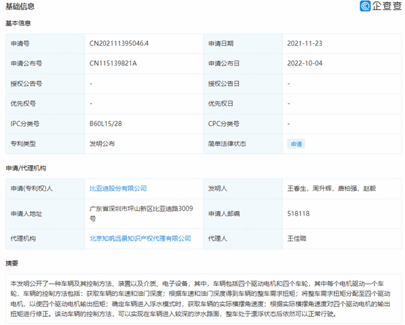Viewport: 405px width, 325px height.
Task: Click the 基本信息 section heading
Action: pyautogui.click(x=18, y=23)
